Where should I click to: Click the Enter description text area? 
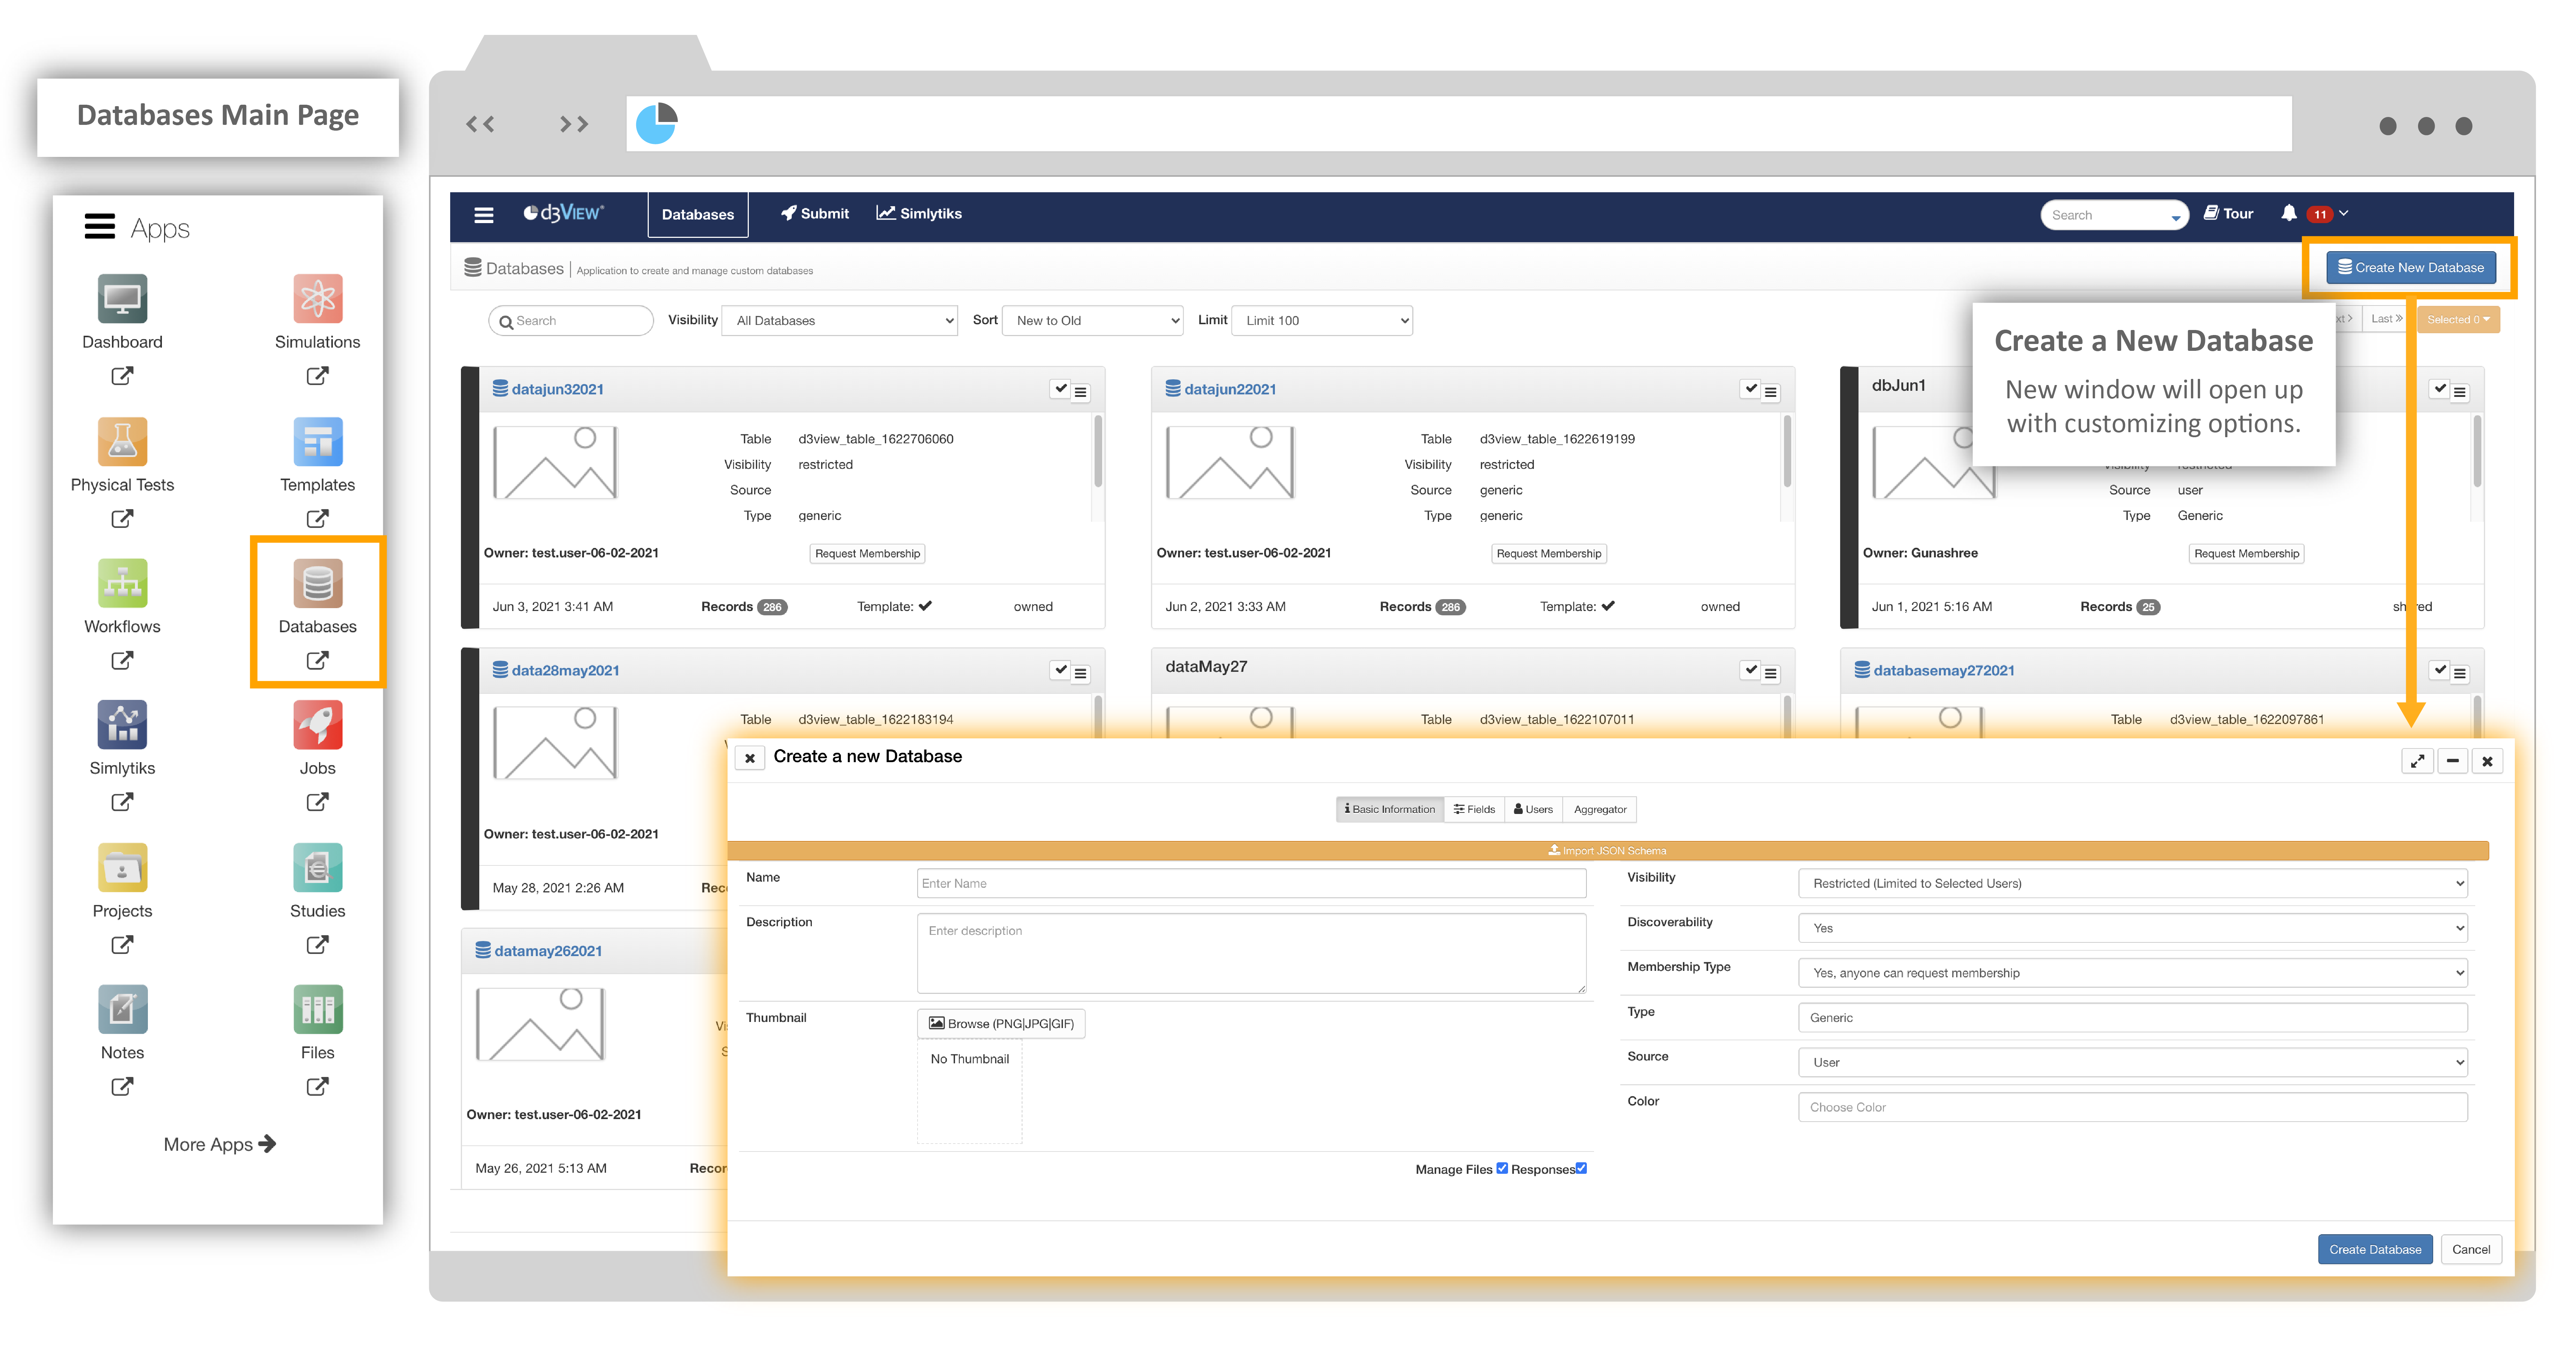[x=1251, y=953]
